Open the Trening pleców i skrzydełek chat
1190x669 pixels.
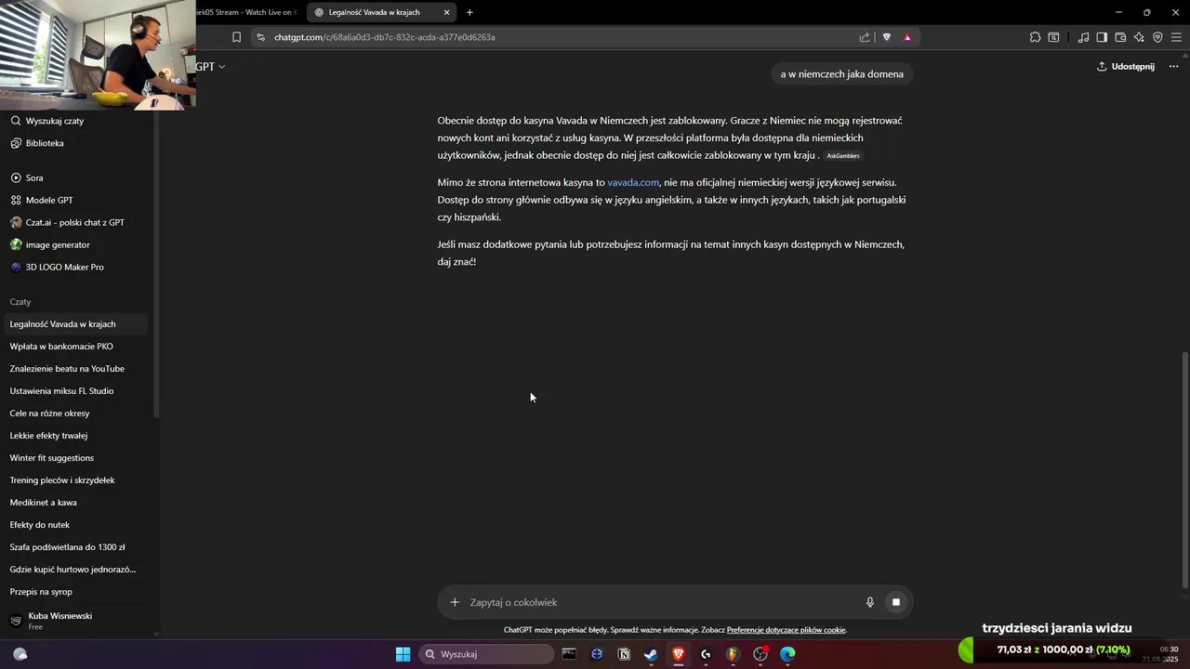tap(74, 480)
